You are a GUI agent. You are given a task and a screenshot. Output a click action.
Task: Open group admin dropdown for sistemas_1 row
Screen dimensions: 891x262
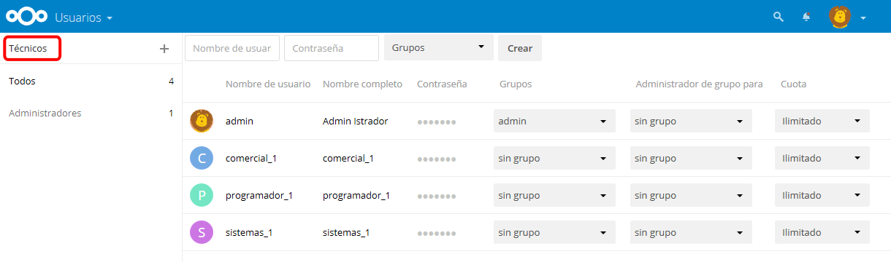coord(691,232)
